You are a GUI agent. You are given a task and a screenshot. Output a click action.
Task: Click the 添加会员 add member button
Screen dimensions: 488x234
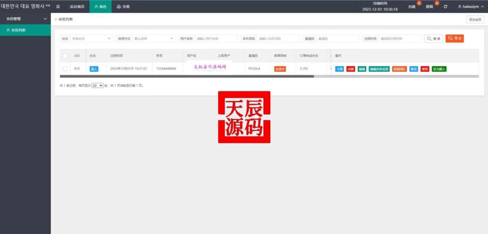pos(475,19)
